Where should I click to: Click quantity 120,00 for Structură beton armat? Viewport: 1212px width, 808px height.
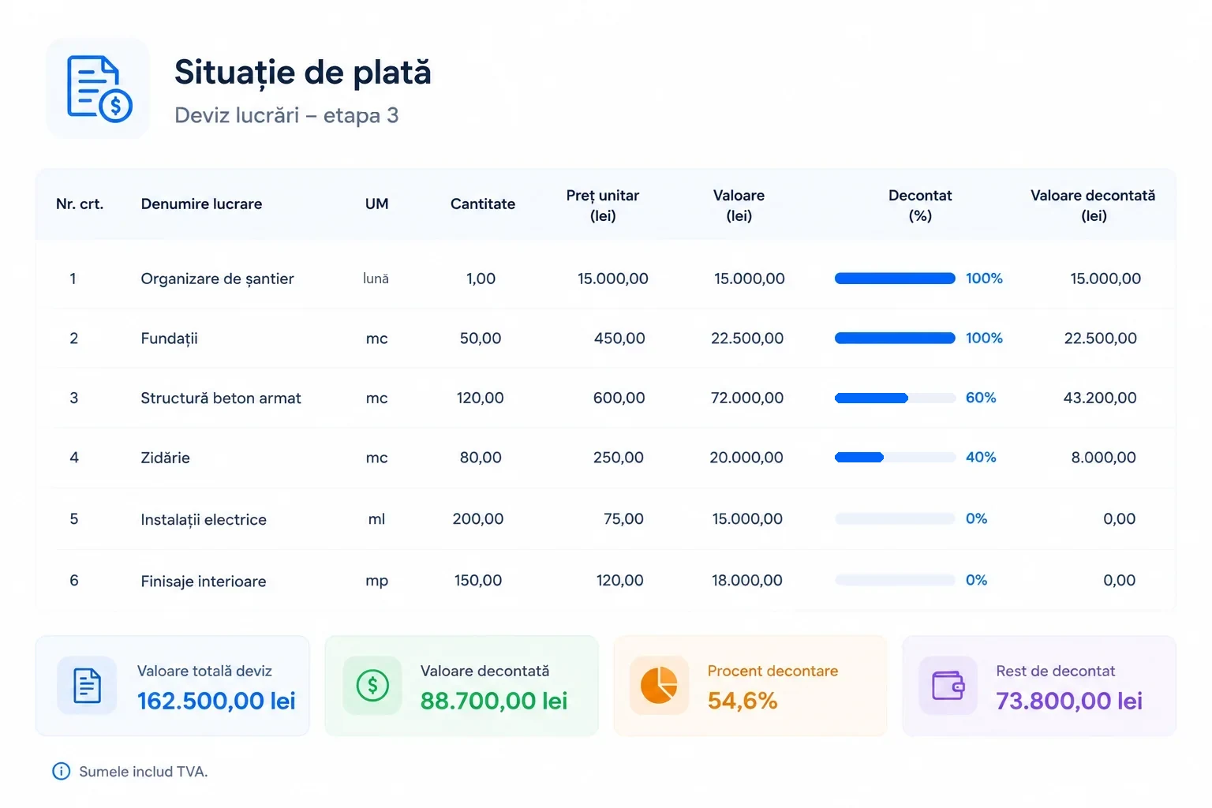(x=480, y=398)
